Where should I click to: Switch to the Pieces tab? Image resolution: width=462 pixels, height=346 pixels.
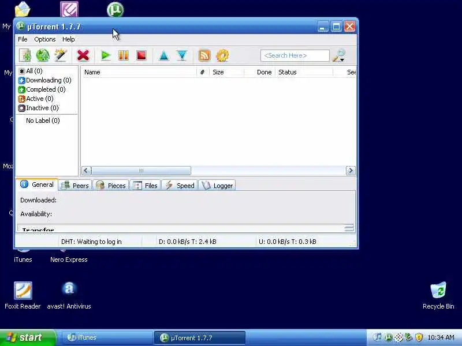[x=111, y=186]
